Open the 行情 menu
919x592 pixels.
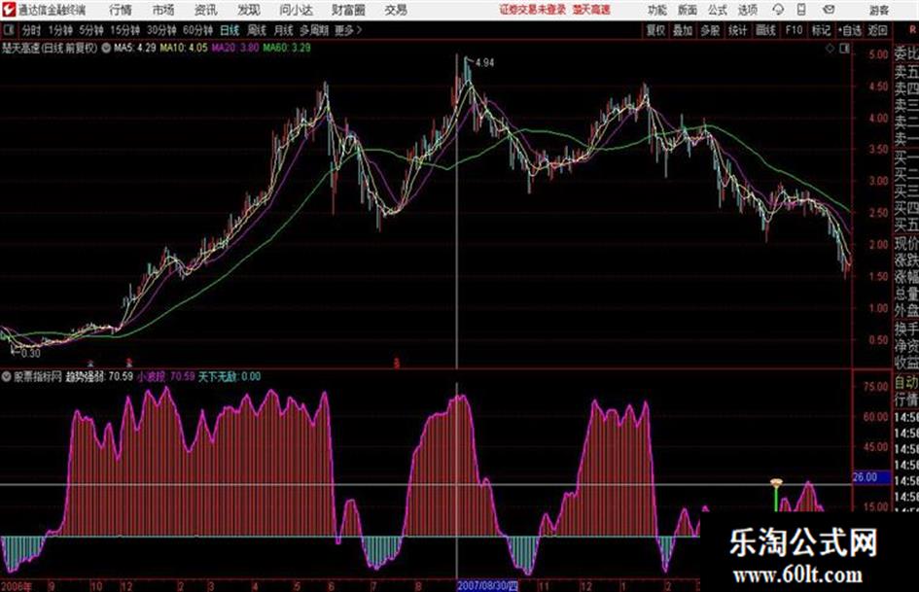tap(121, 10)
